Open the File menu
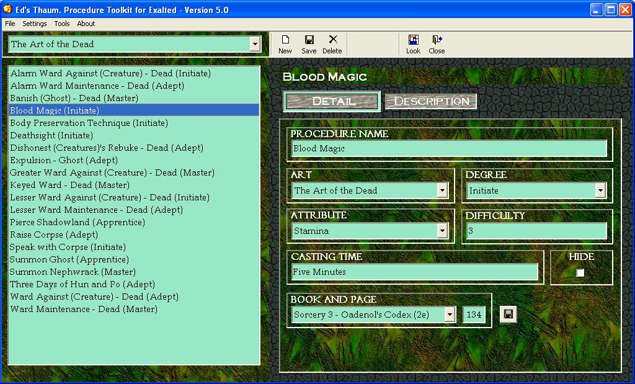 (10, 24)
